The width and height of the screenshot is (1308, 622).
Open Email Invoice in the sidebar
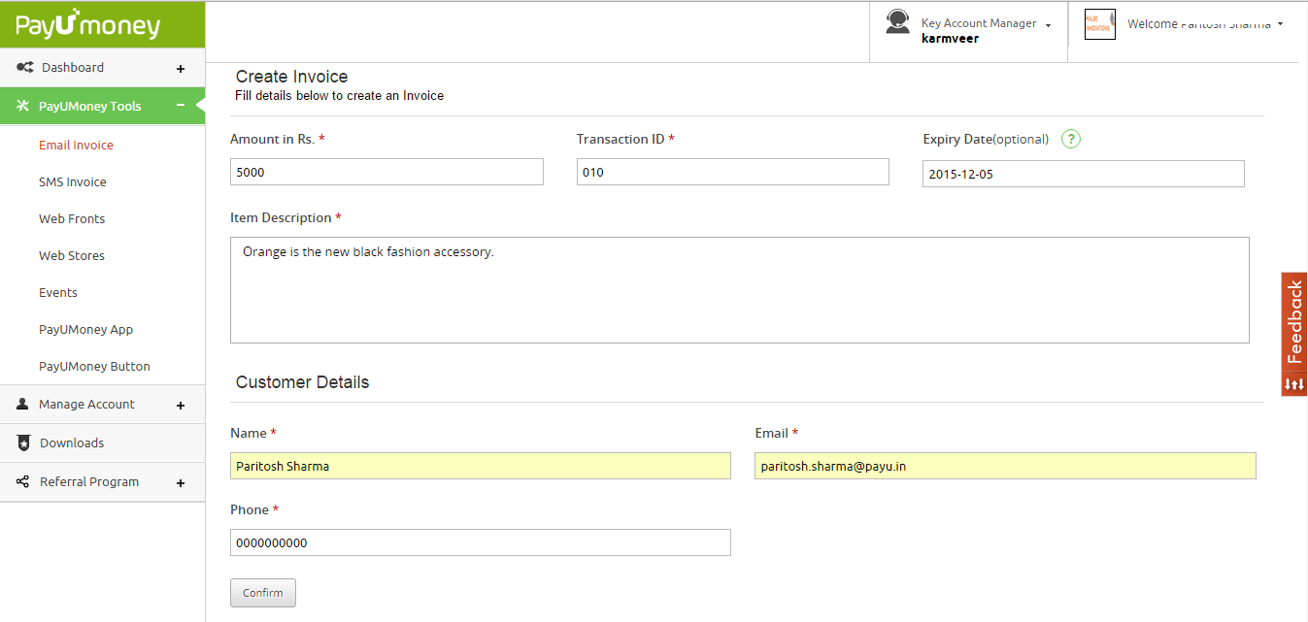(x=76, y=145)
